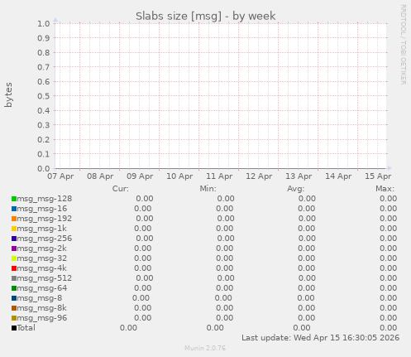The image size is (411, 357).
Task: Select the msg_msg-96 legend label
Action: pos(42,318)
